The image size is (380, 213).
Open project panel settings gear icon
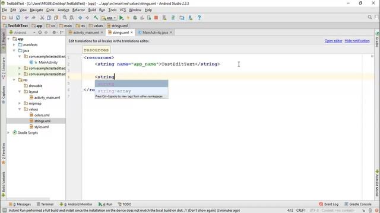pyautogui.click(x=54, y=33)
